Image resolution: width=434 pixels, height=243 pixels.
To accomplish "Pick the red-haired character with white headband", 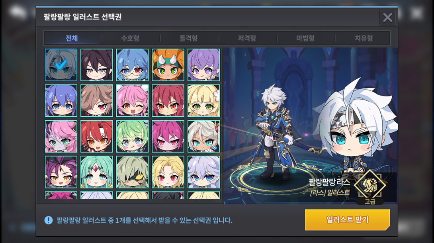I will 97,137.
